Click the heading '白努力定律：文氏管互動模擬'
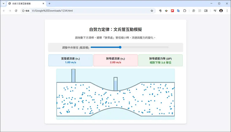 point(115,29)
